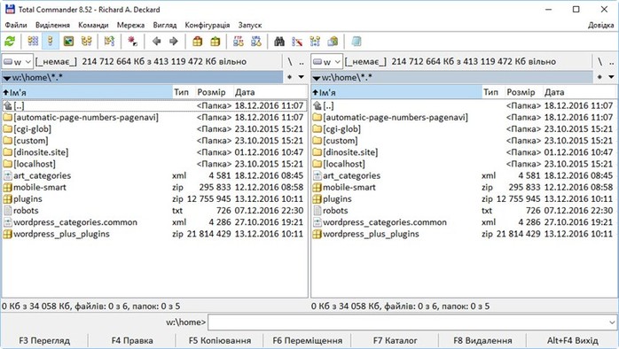Open the Конфігурація menu
The height and width of the screenshot is (349, 619).
click(x=208, y=25)
